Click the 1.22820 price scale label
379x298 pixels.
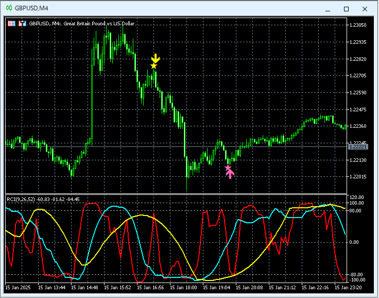pyautogui.click(x=358, y=59)
